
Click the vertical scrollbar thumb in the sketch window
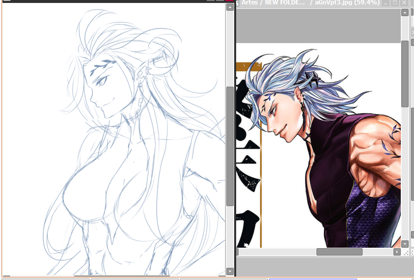230,146
